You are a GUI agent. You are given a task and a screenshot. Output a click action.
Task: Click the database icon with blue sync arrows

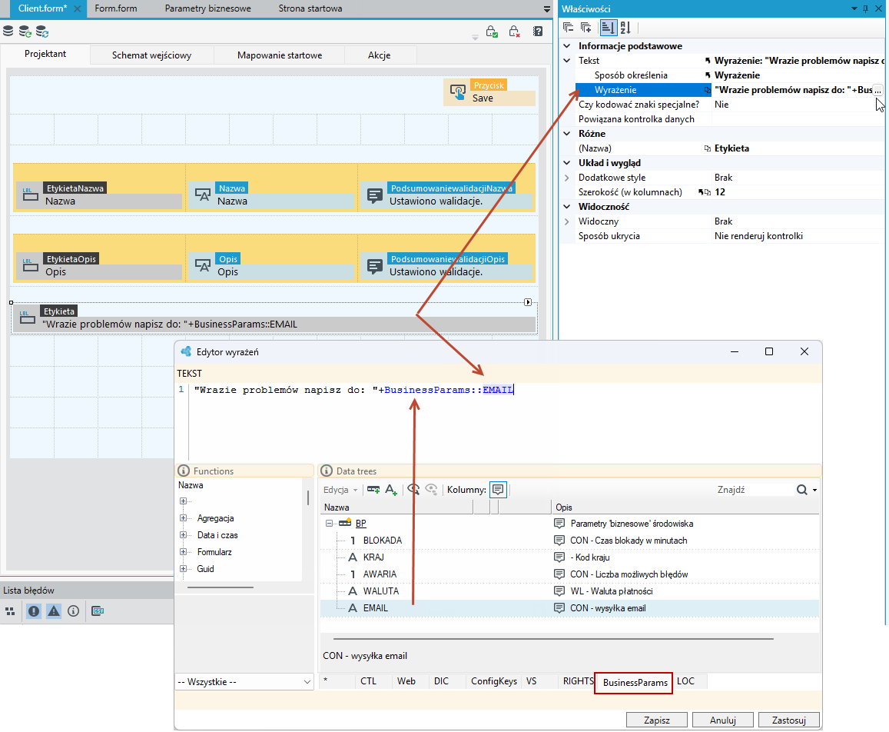tap(42, 32)
